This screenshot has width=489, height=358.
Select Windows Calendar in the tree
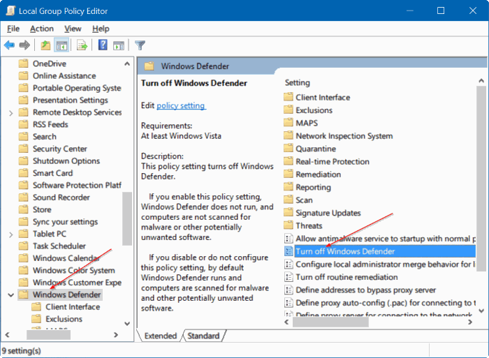point(66,258)
